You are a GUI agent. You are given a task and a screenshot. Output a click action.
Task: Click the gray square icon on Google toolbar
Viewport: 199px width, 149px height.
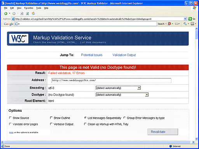tap(192, 24)
